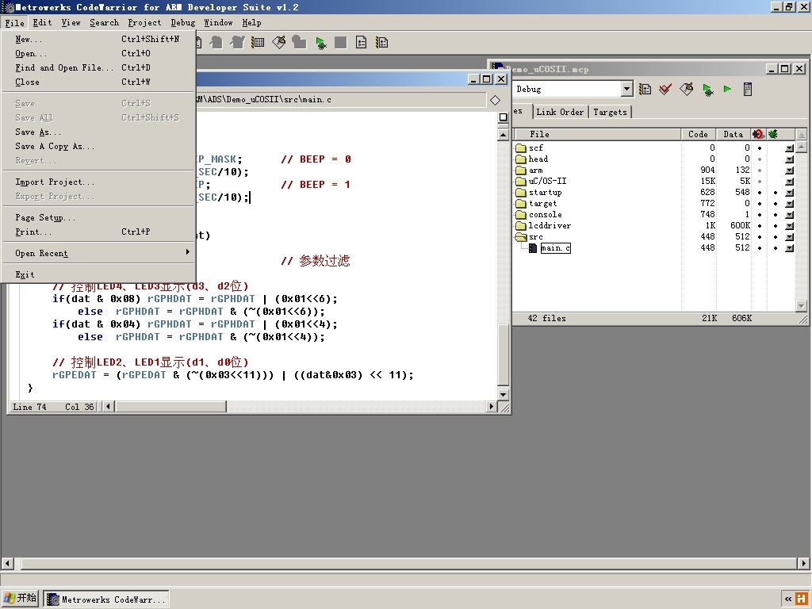This screenshot has height=609, width=812.
Task: Click the Make icon in project window
Action: [x=686, y=89]
